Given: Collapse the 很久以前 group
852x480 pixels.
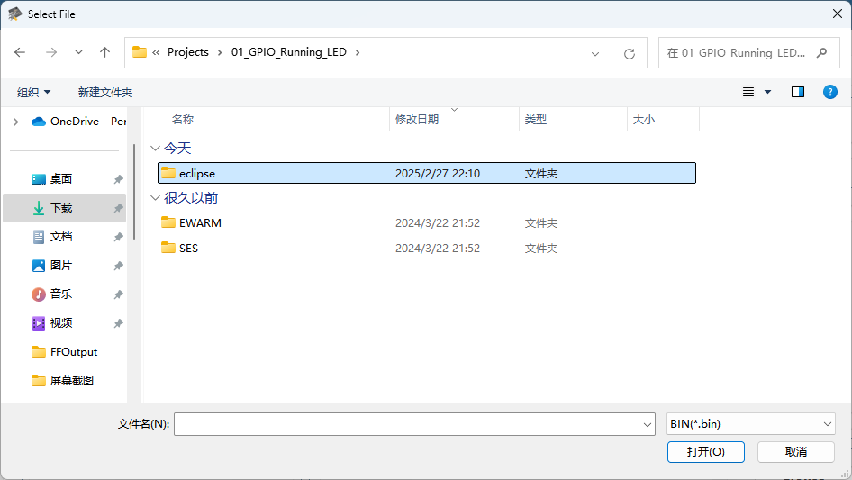Looking at the screenshot, I should [x=155, y=198].
